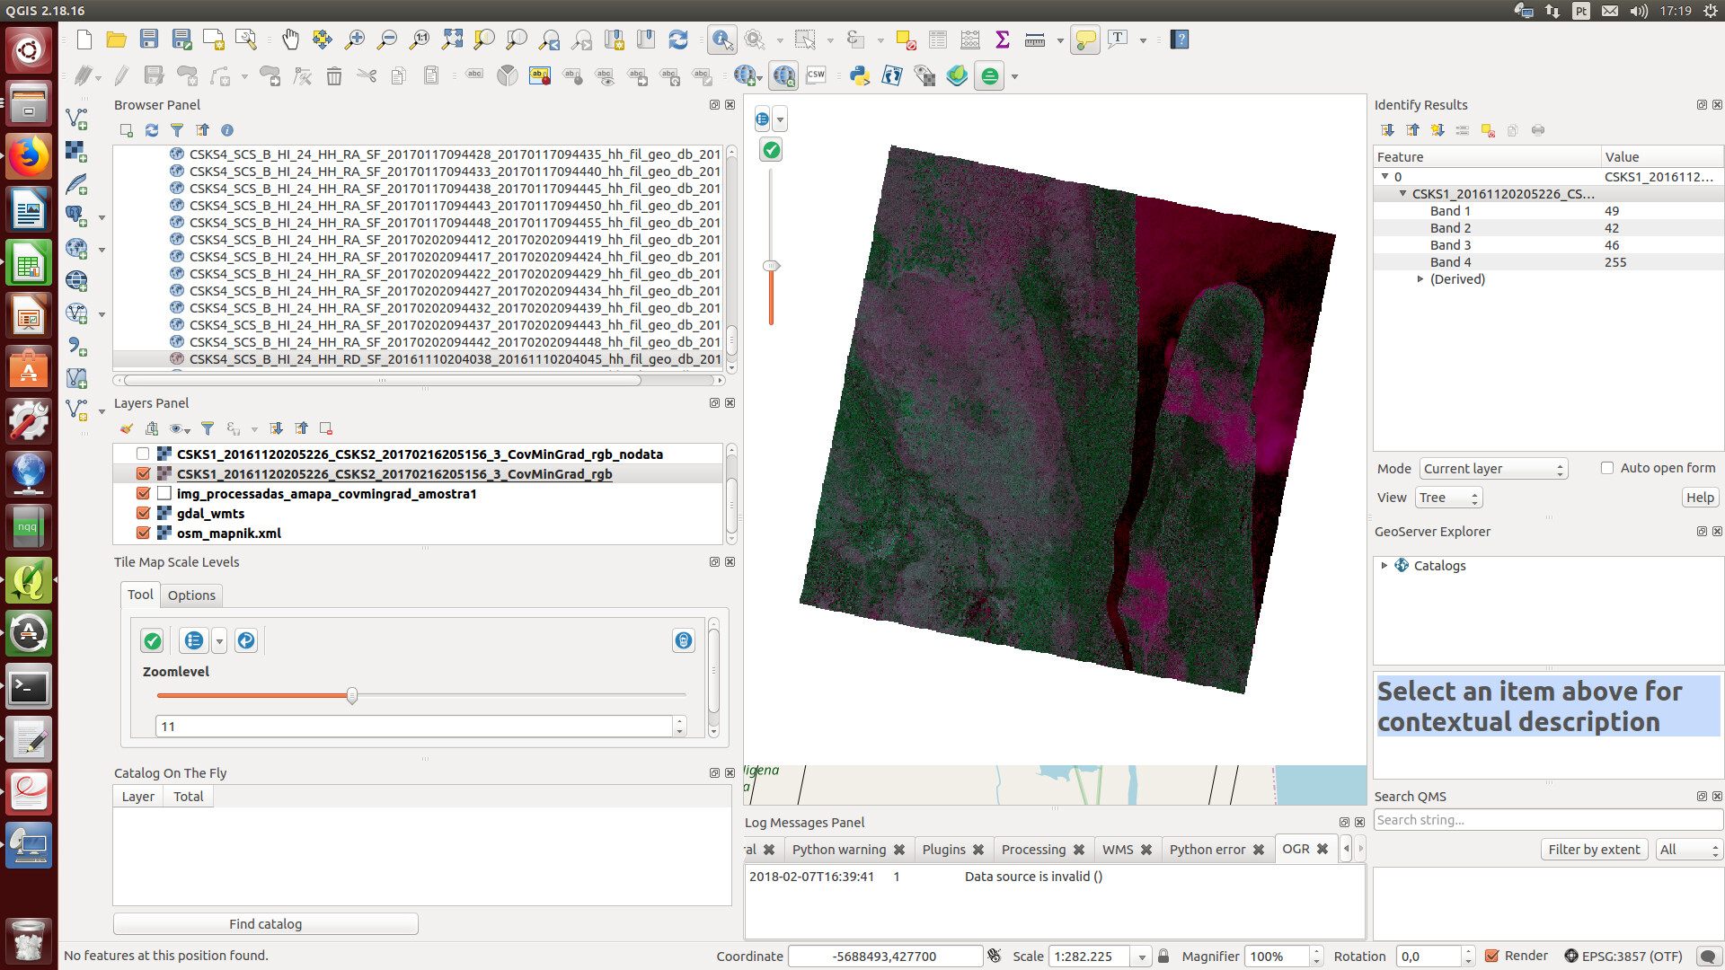Open the Python console icon
The height and width of the screenshot is (970, 1725).
(x=860, y=75)
